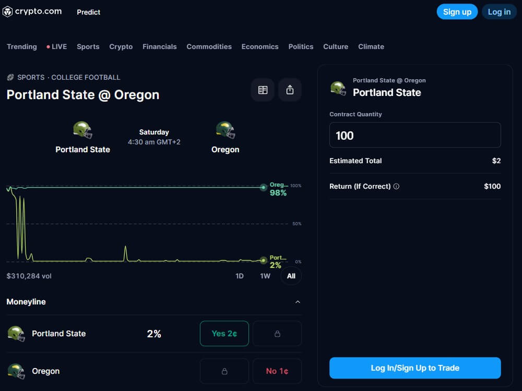Open the Climate category tab
Image resolution: width=522 pixels, height=391 pixels.
click(x=371, y=46)
